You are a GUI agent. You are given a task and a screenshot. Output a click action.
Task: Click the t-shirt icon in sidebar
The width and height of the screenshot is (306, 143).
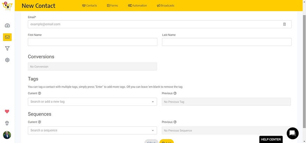tap(7, 123)
